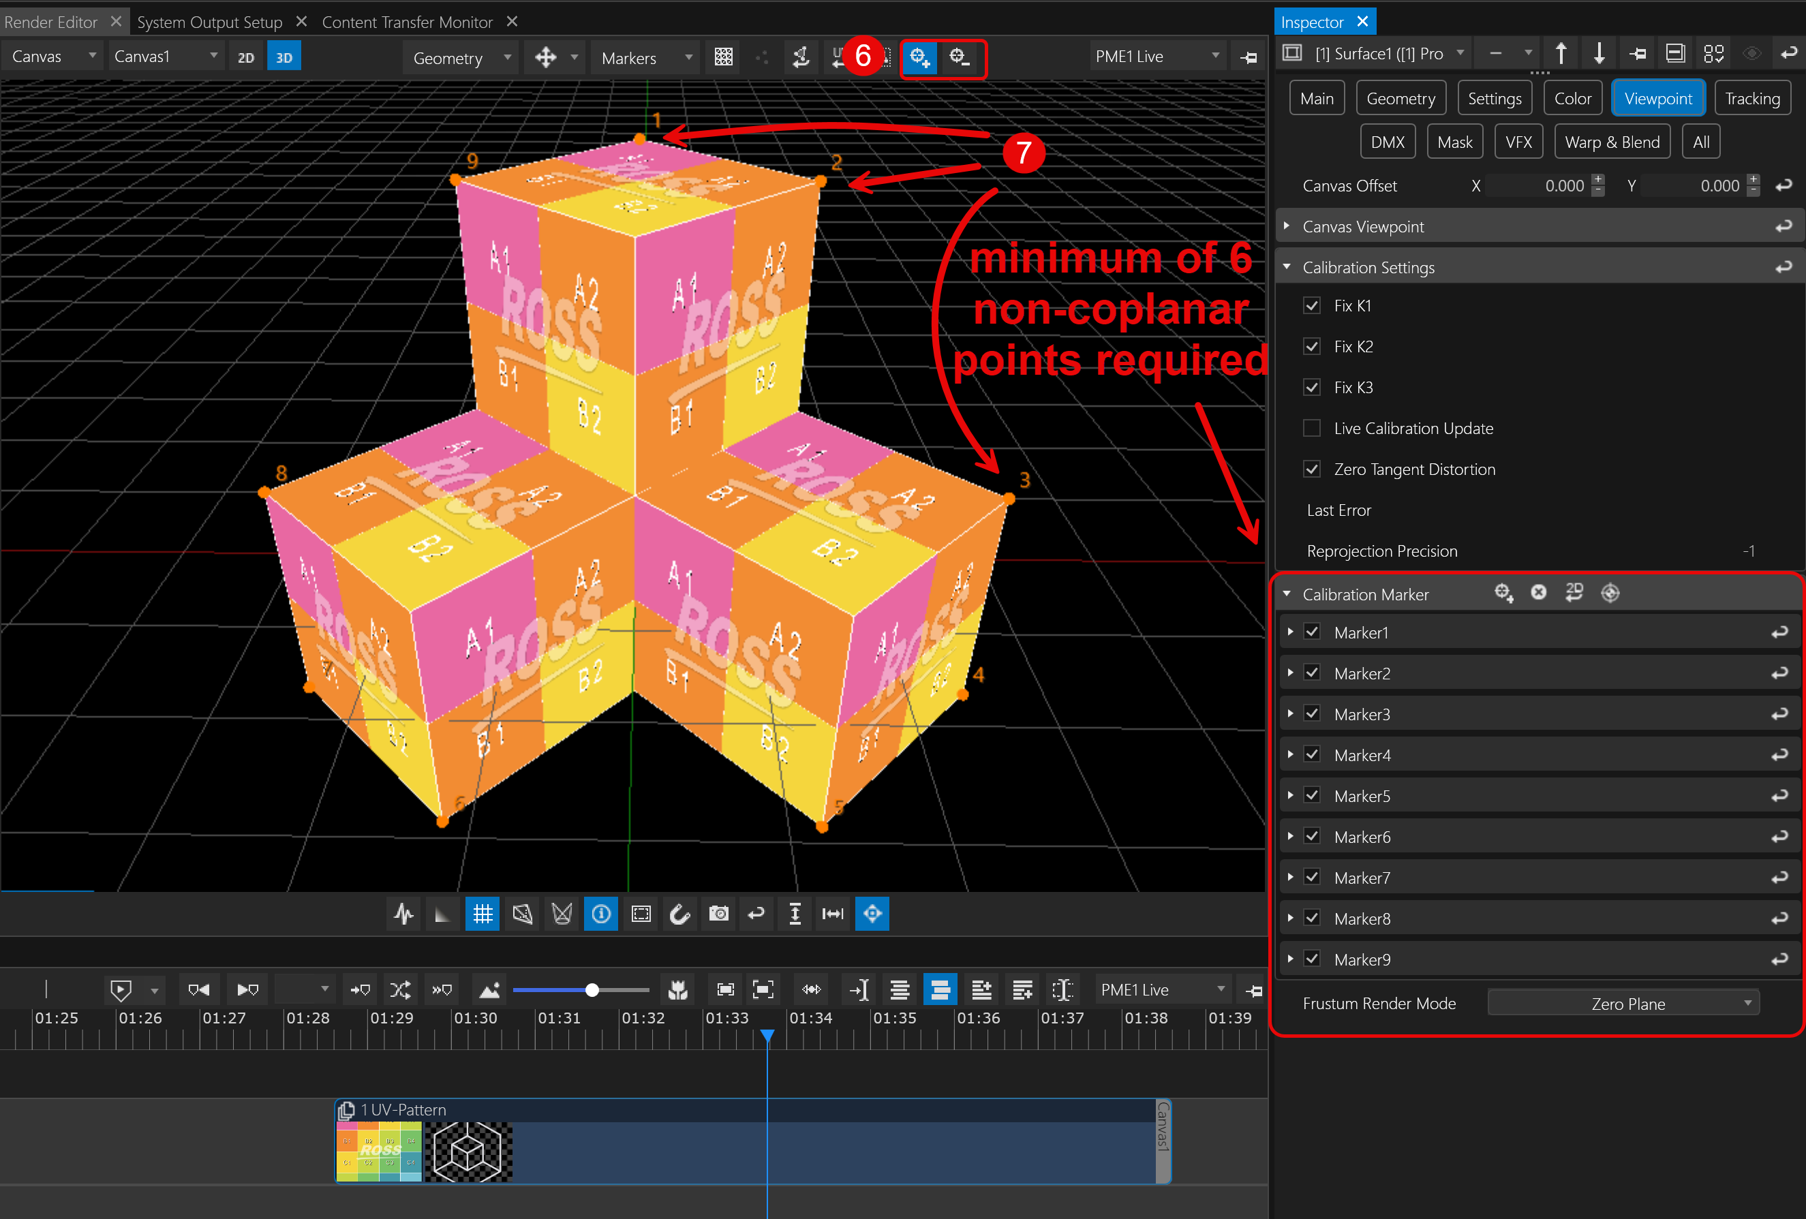Click the checklist grid icon in the Inspector toolbar

point(1713,54)
